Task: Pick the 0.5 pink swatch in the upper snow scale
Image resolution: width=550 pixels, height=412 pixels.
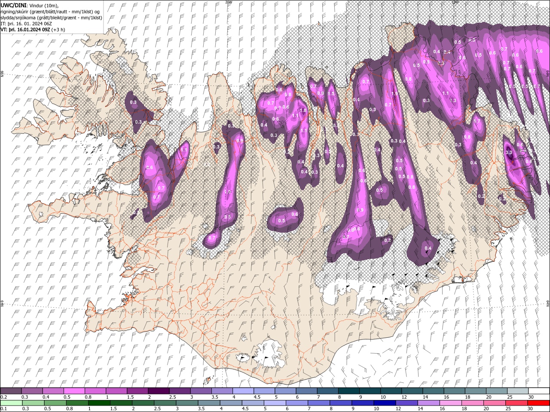Action: click(x=74, y=391)
